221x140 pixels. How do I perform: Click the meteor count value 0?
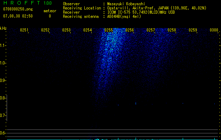50,16
